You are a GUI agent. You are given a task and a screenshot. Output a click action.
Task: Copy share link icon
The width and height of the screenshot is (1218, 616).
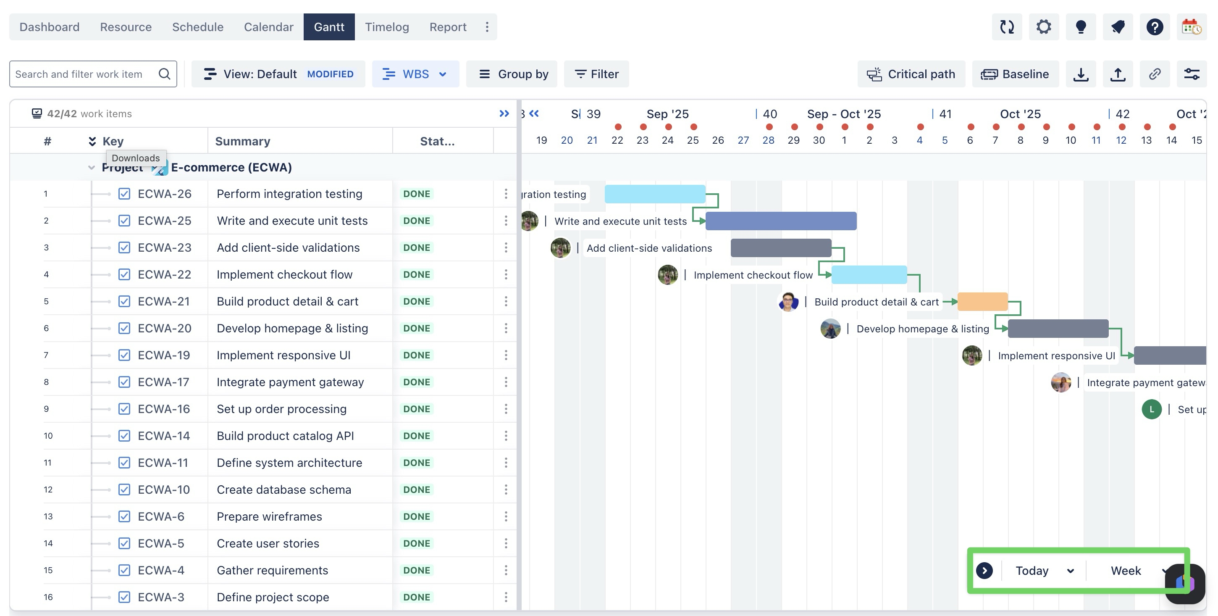1155,74
